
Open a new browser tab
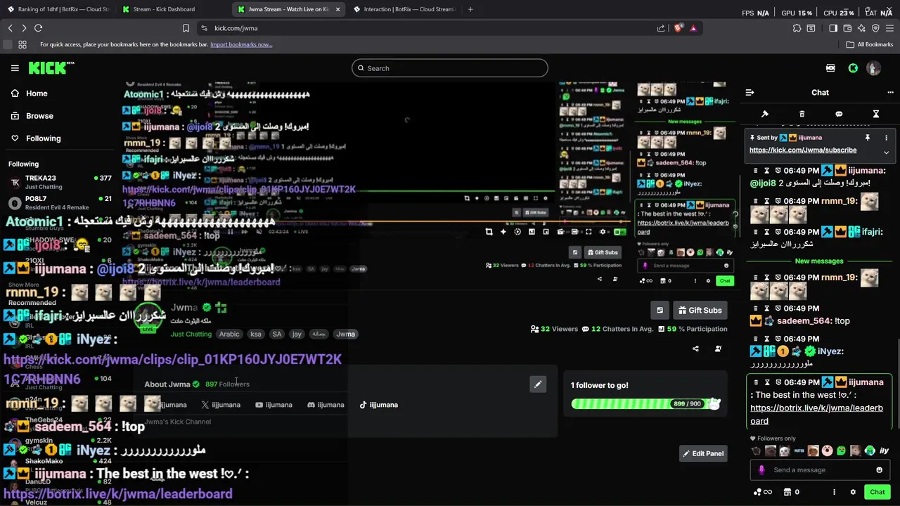click(x=470, y=9)
